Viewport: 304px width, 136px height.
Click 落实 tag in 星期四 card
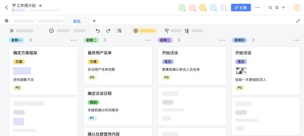click(241, 62)
